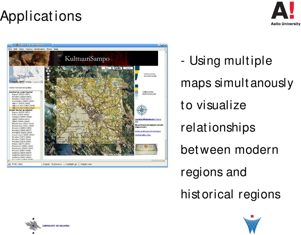The image size is (301, 235).
Task: Click the overview mini map
Action: [26, 74]
